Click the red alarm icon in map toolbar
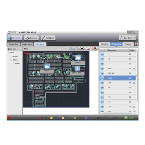Screen dimensions: 145x145 [x=95, y=49]
